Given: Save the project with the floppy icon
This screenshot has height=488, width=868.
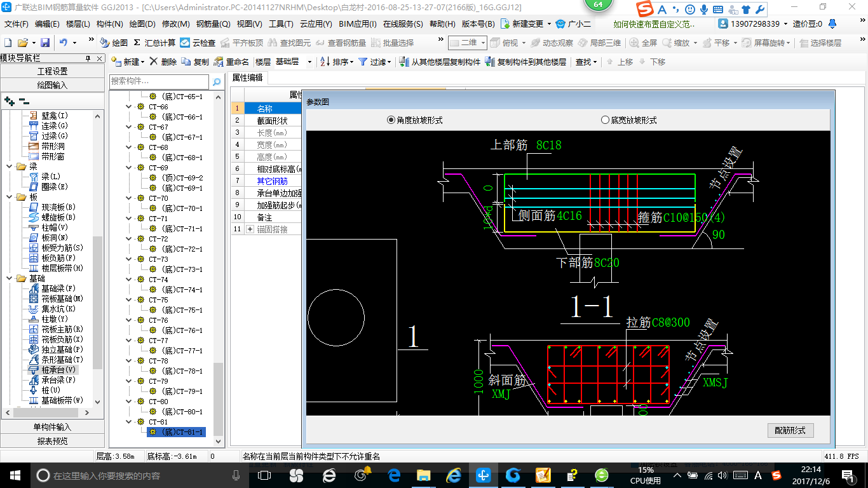Looking at the screenshot, I should click(45, 43).
